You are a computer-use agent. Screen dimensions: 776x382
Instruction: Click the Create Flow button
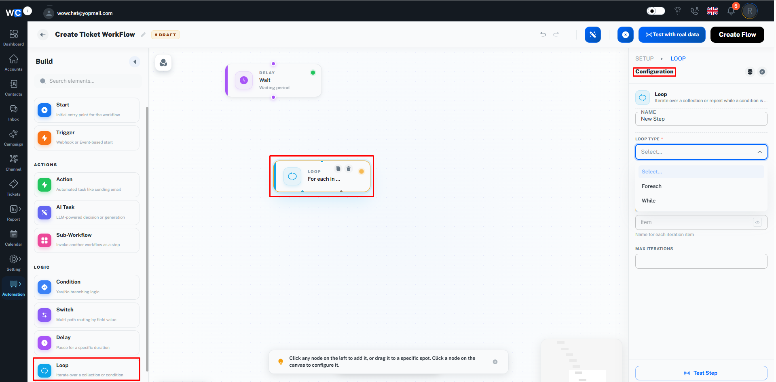pos(737,35)
